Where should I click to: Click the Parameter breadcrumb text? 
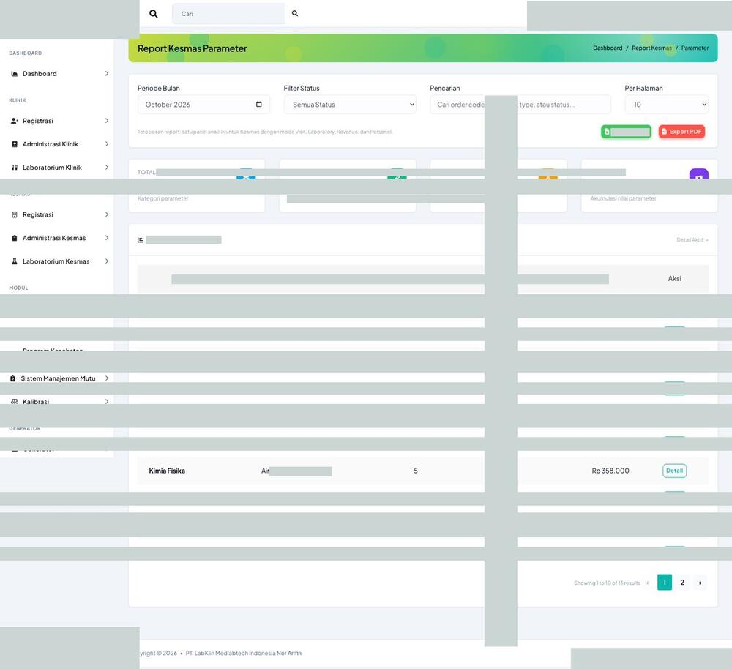(x=695, y=48)
